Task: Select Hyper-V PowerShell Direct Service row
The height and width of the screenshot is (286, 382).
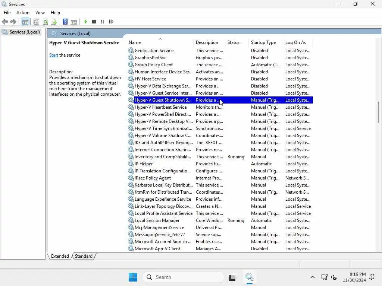Action: click(x=220, y=114)
